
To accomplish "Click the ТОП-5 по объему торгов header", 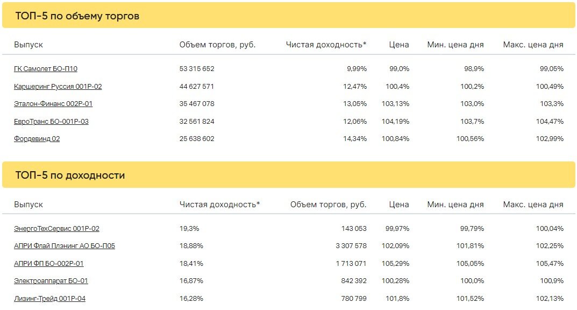I will pyautogui.click(x=77, y=16).
